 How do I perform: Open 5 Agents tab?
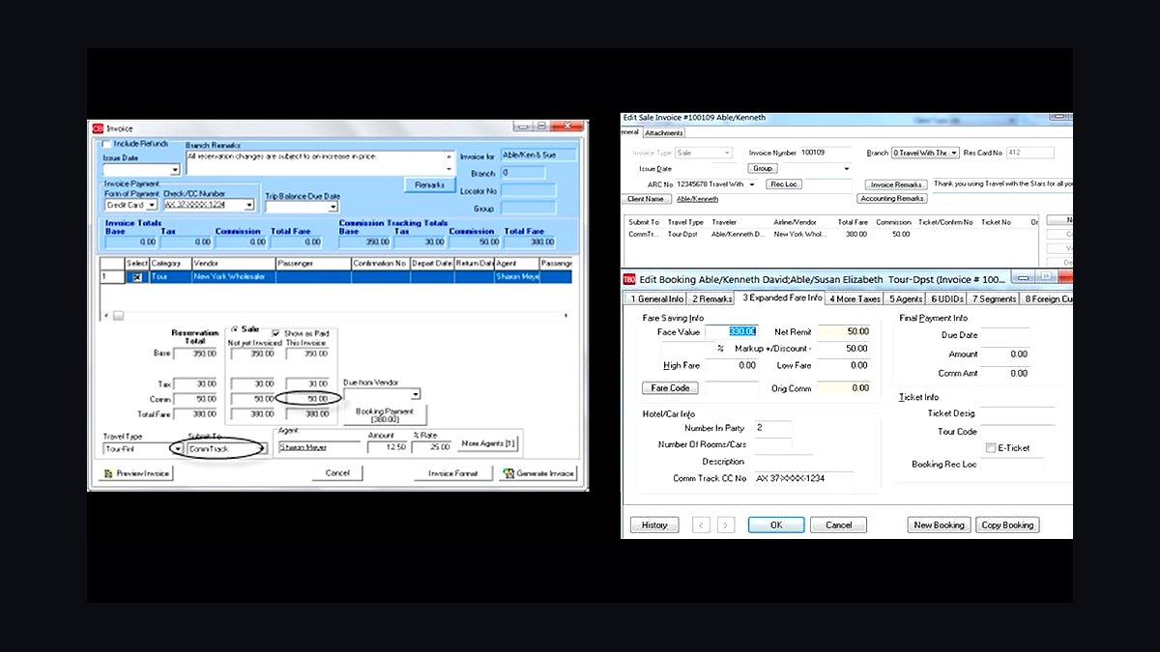tap(906, 299)
